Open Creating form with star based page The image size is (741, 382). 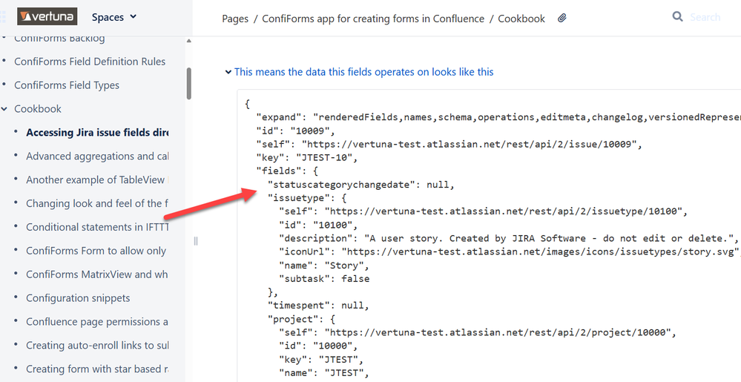click(x=97, y=369)
